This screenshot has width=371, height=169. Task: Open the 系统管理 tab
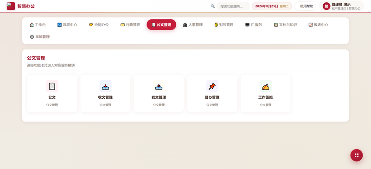pos(40,37)
